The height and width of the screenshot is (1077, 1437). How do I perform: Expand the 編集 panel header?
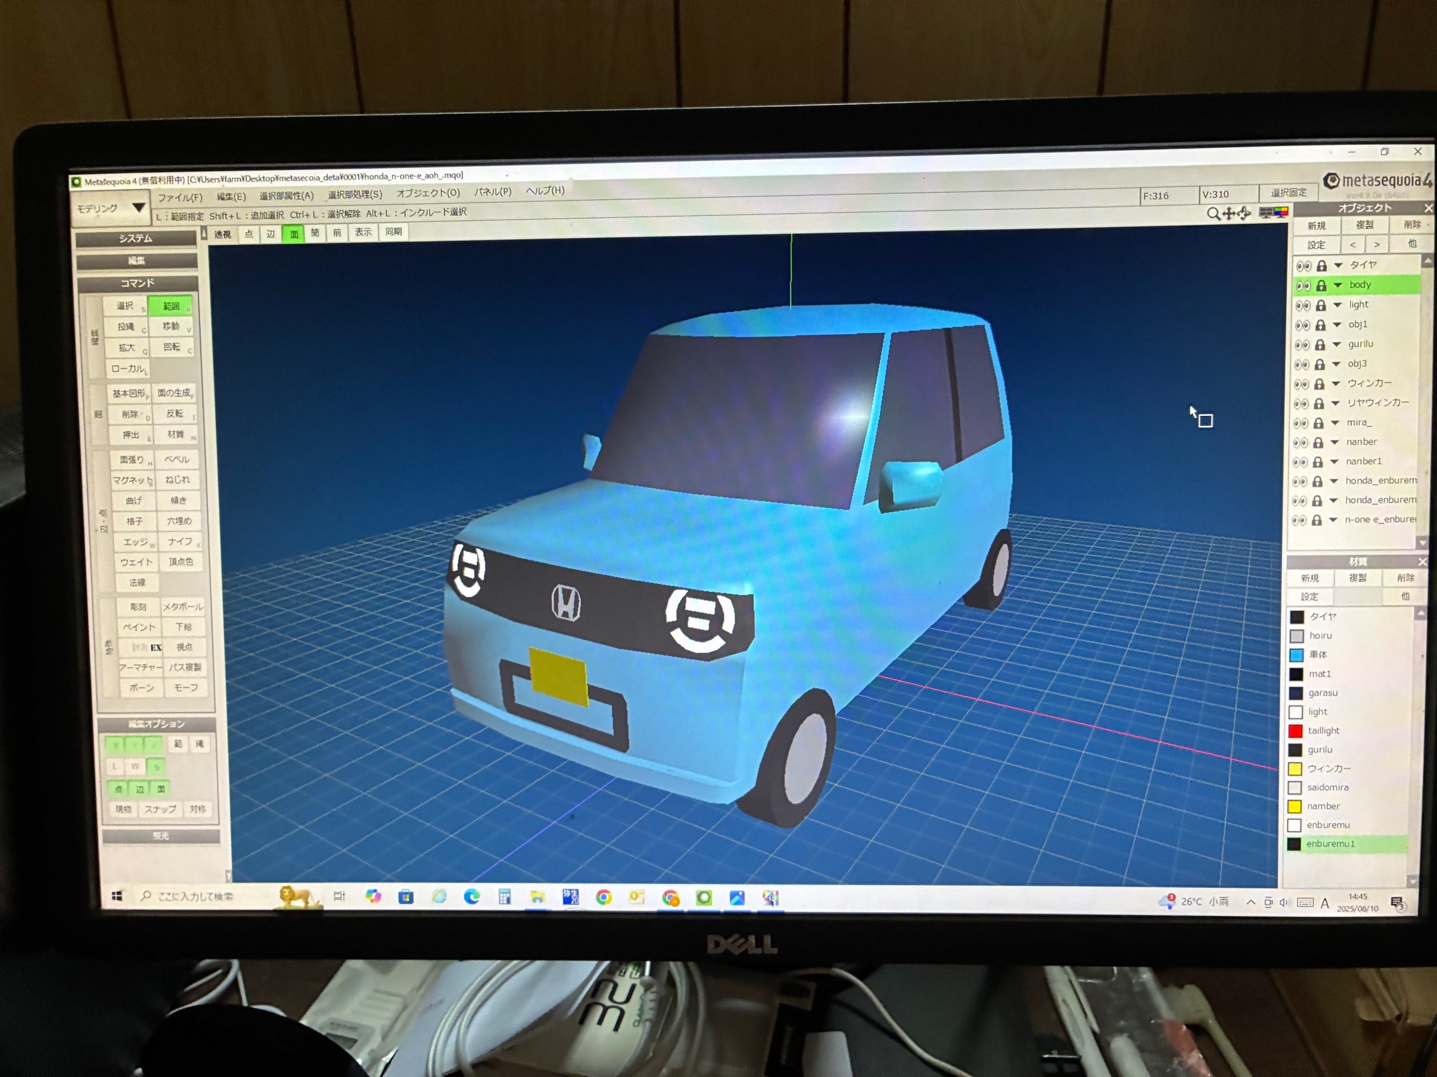(137, 260)
